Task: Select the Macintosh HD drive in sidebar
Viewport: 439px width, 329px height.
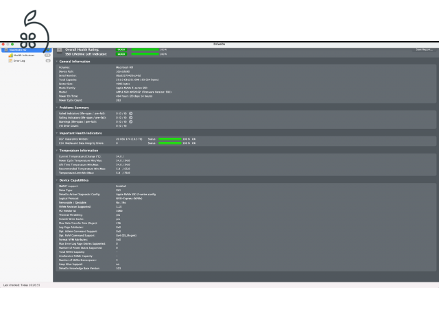Action: pyautogui.click(x=26, y=50)
